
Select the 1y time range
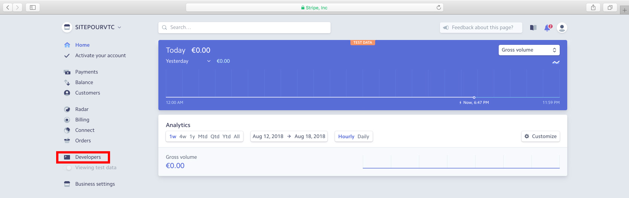[x=192, y=136]
